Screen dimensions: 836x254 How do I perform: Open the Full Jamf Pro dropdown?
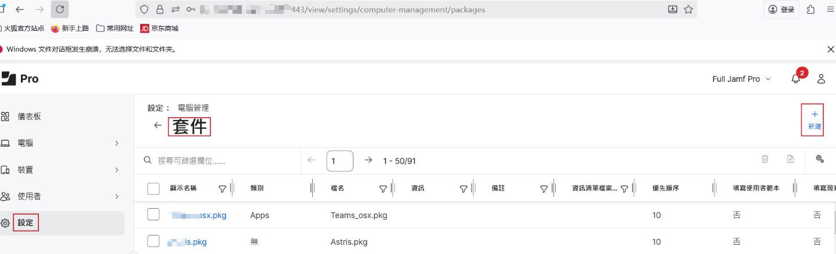pyautogui.click(x=741, y=79)
